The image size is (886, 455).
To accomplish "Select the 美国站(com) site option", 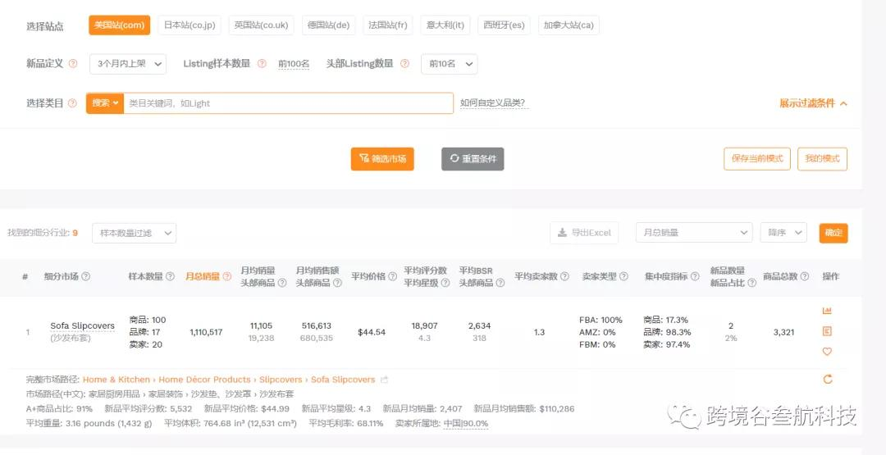I will 119,25.
